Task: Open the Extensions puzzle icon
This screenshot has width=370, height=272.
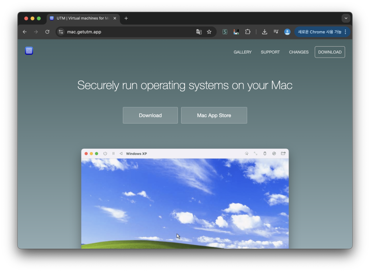Action: (x=247, y=32)
